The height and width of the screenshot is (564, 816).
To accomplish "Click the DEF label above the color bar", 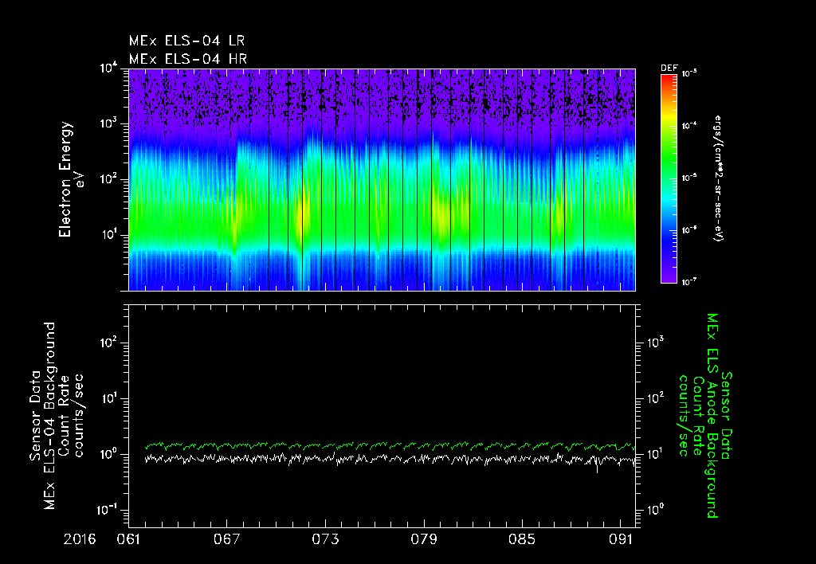I will click(669, 69).
